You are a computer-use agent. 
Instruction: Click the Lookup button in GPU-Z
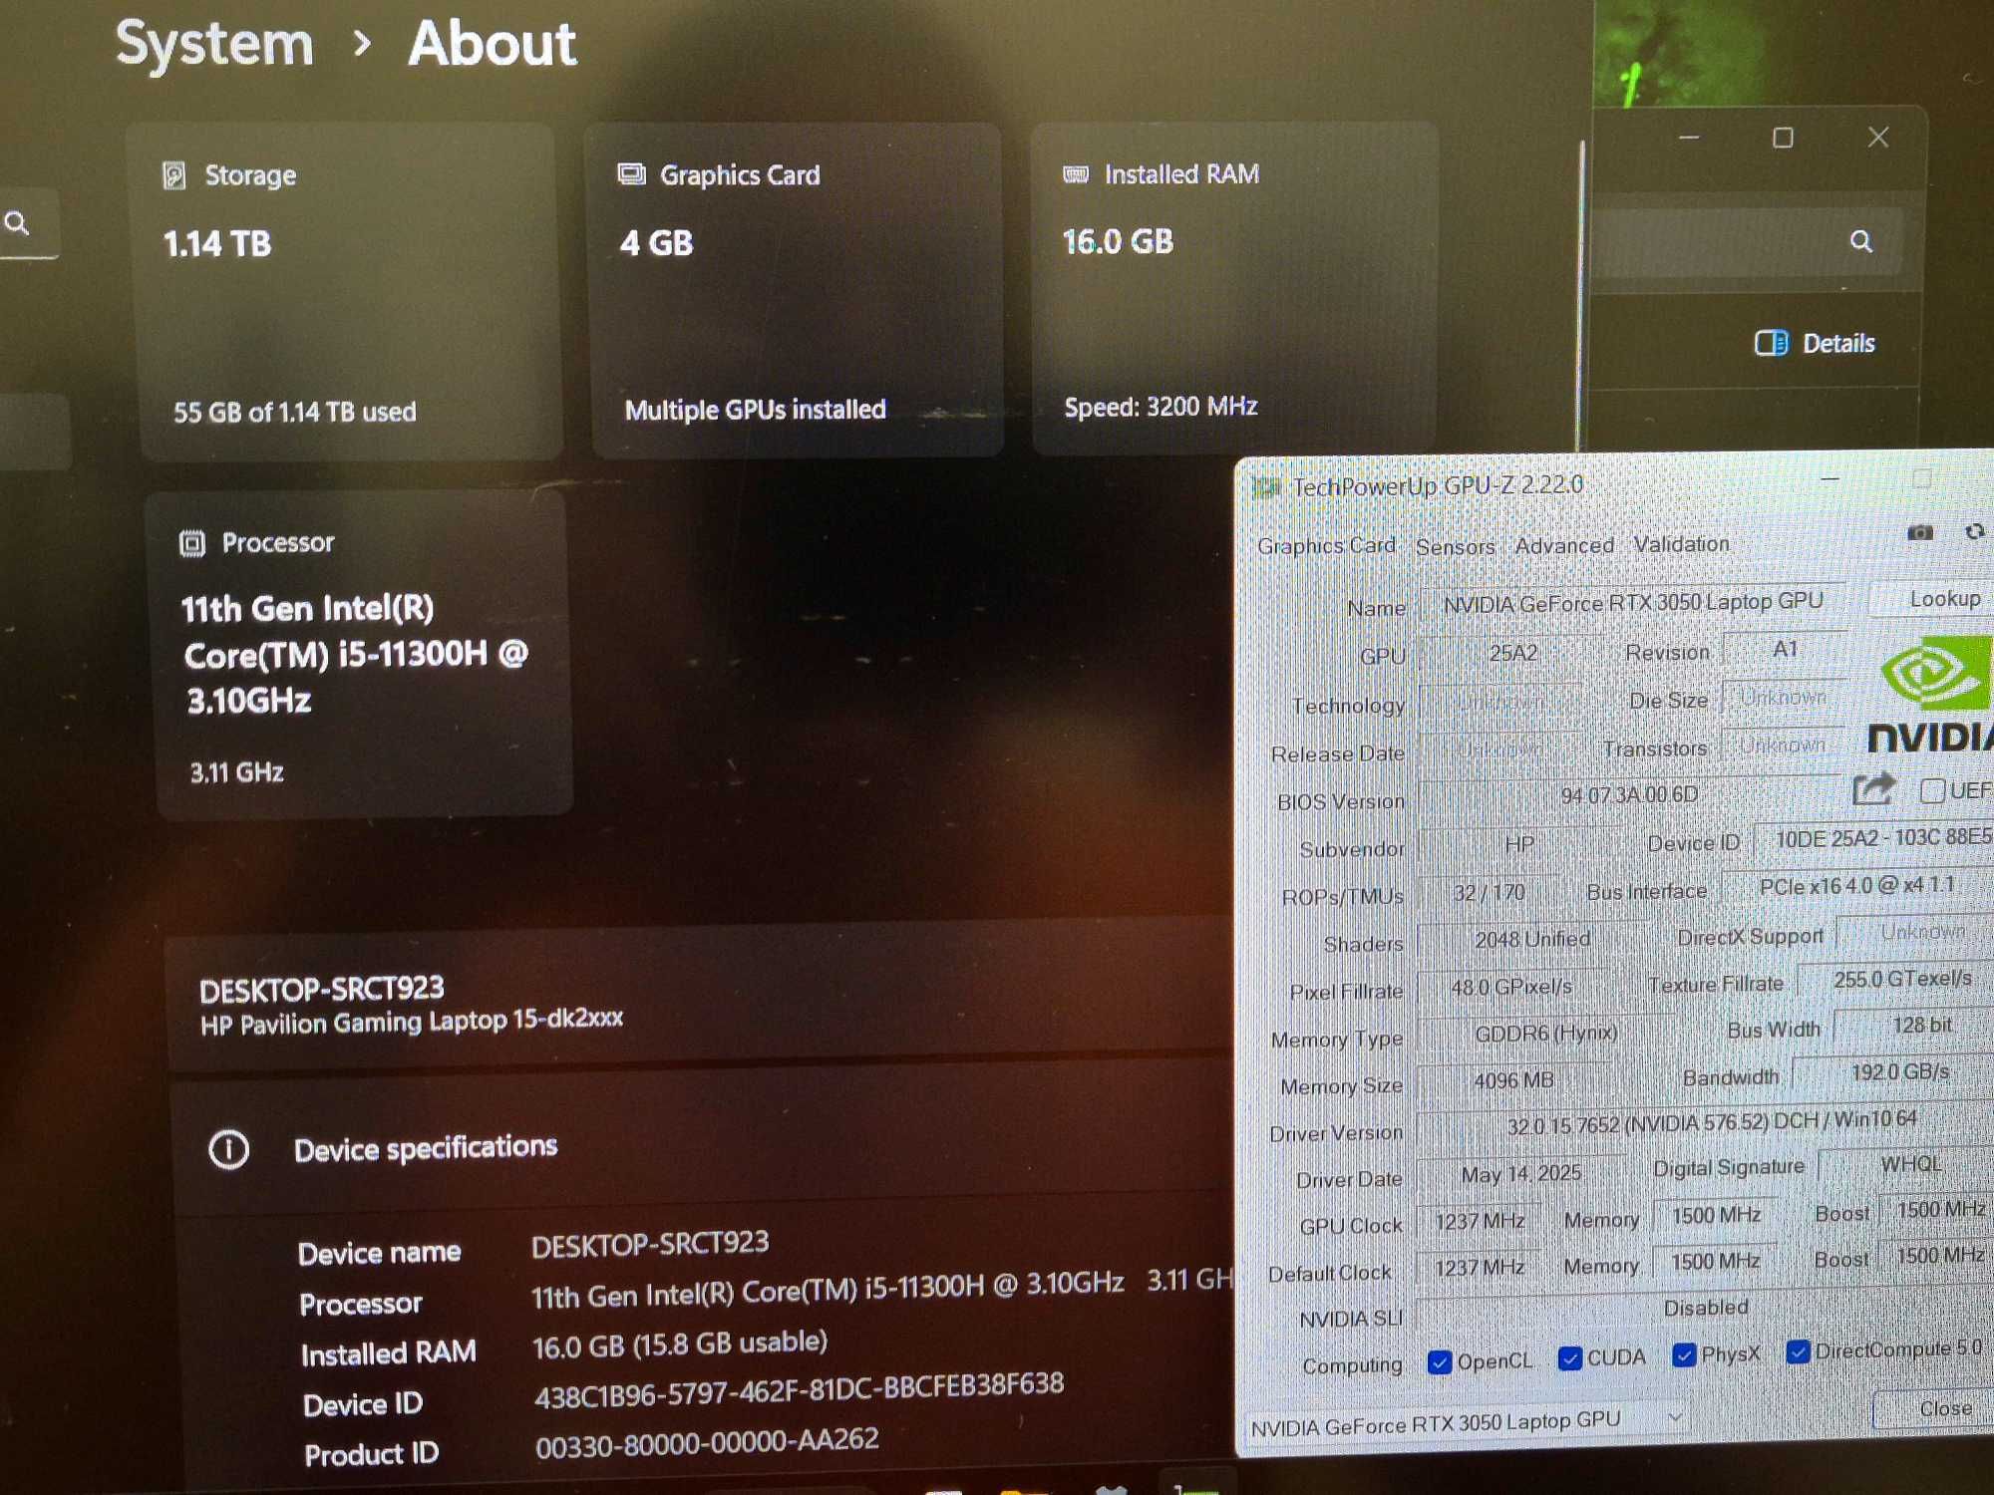click(1933, 599)
